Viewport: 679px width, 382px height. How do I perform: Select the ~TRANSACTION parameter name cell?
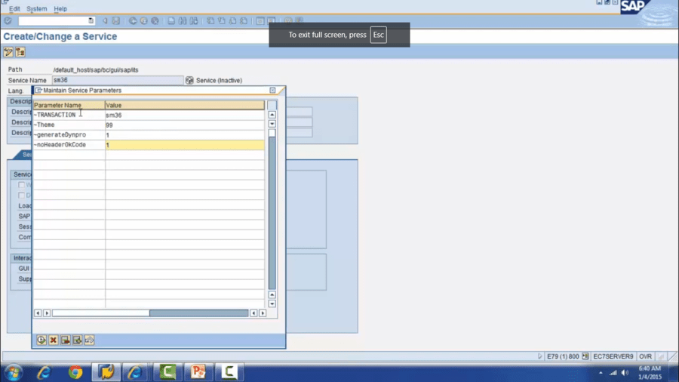click(69, 116)
